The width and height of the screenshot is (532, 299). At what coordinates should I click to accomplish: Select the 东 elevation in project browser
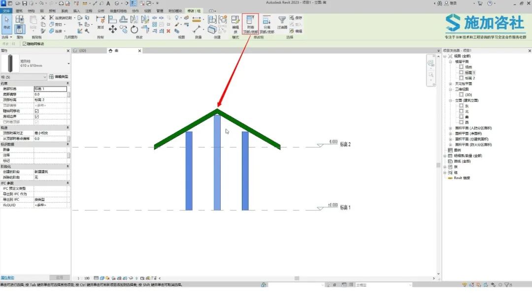coord(467,106)
